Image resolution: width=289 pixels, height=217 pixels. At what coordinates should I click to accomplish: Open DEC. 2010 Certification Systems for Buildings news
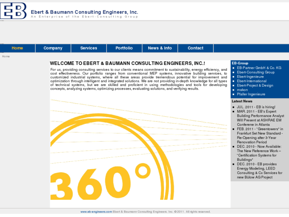[x=259, y=153]
